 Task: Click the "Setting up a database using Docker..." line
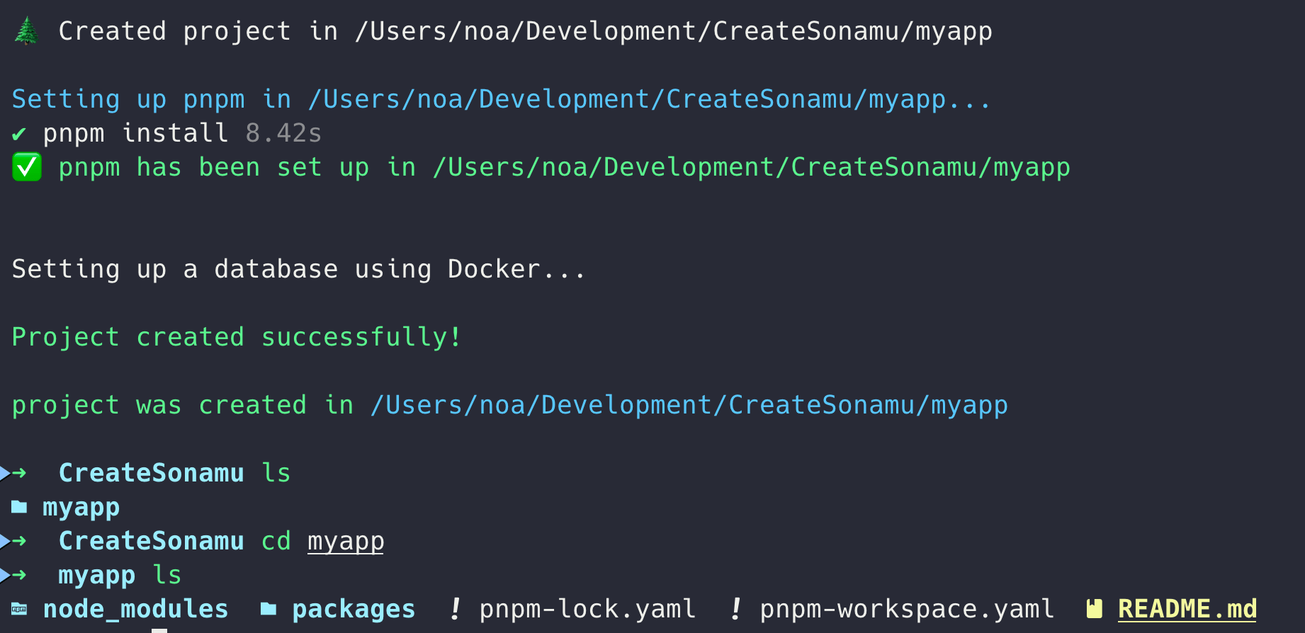click(299, 269)
